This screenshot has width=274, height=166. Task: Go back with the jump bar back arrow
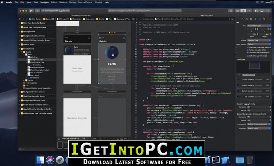coord(23,19)
